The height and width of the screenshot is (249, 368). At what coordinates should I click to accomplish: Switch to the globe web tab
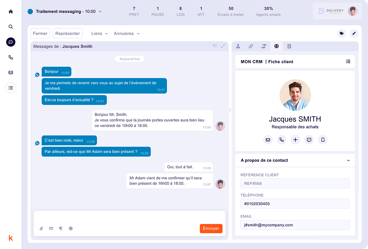tap(276, 46)
